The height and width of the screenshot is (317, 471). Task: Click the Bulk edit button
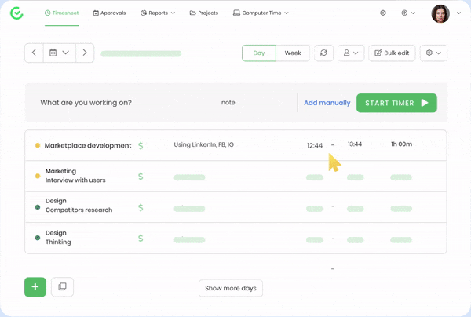392,53
